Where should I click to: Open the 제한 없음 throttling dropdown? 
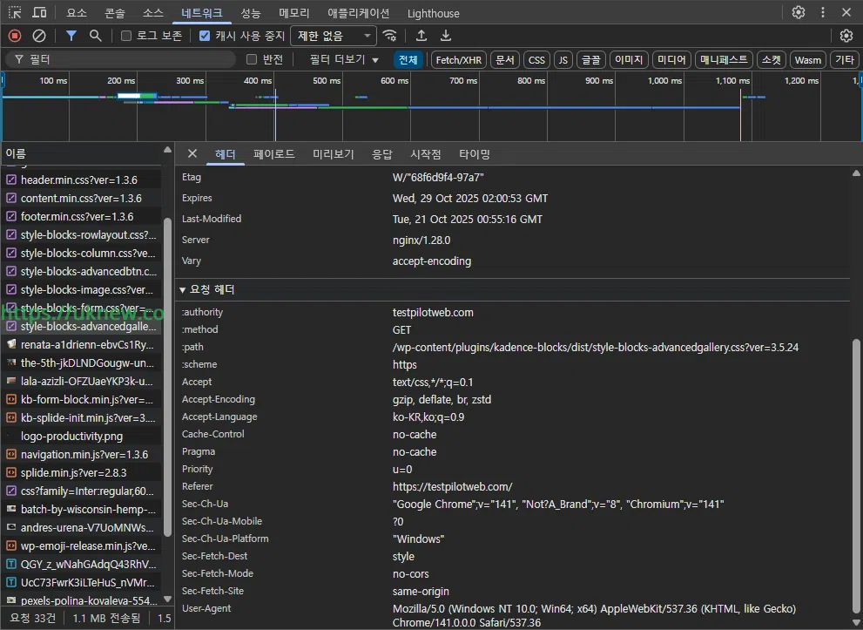coord(334,36)
